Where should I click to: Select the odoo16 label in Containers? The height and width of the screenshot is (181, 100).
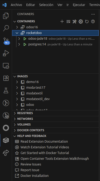click(32, 27)
